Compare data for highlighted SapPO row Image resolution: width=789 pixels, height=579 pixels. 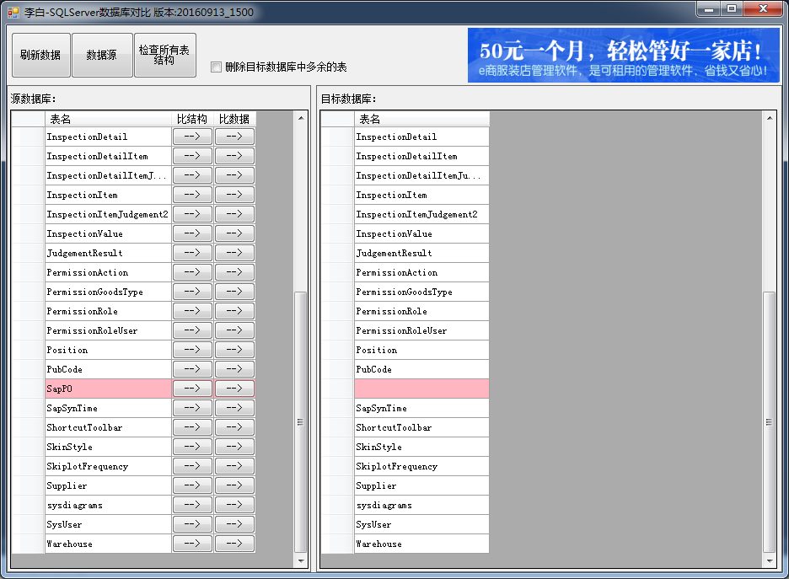pos(234,389)
